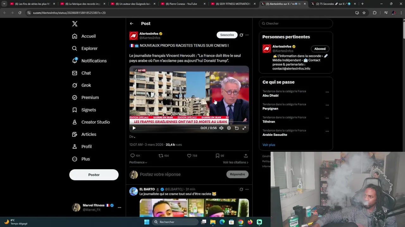
Task: Open Profil page
Action: tap(82, 147)
